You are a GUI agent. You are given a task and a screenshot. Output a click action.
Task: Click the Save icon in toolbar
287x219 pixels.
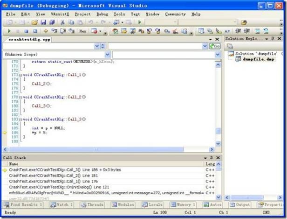[x=43, y=22]
